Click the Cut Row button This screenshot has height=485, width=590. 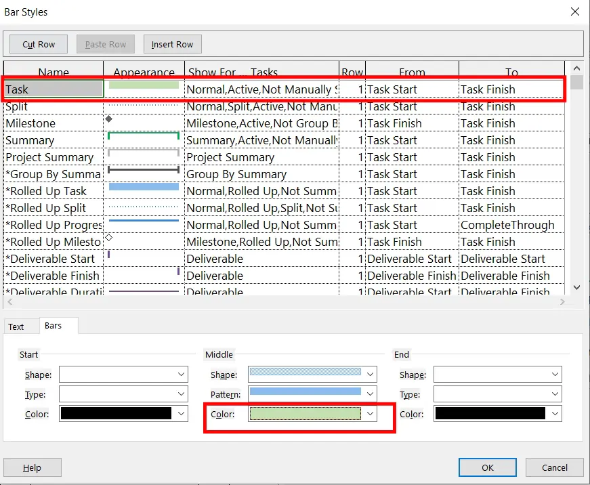(39, 45)
